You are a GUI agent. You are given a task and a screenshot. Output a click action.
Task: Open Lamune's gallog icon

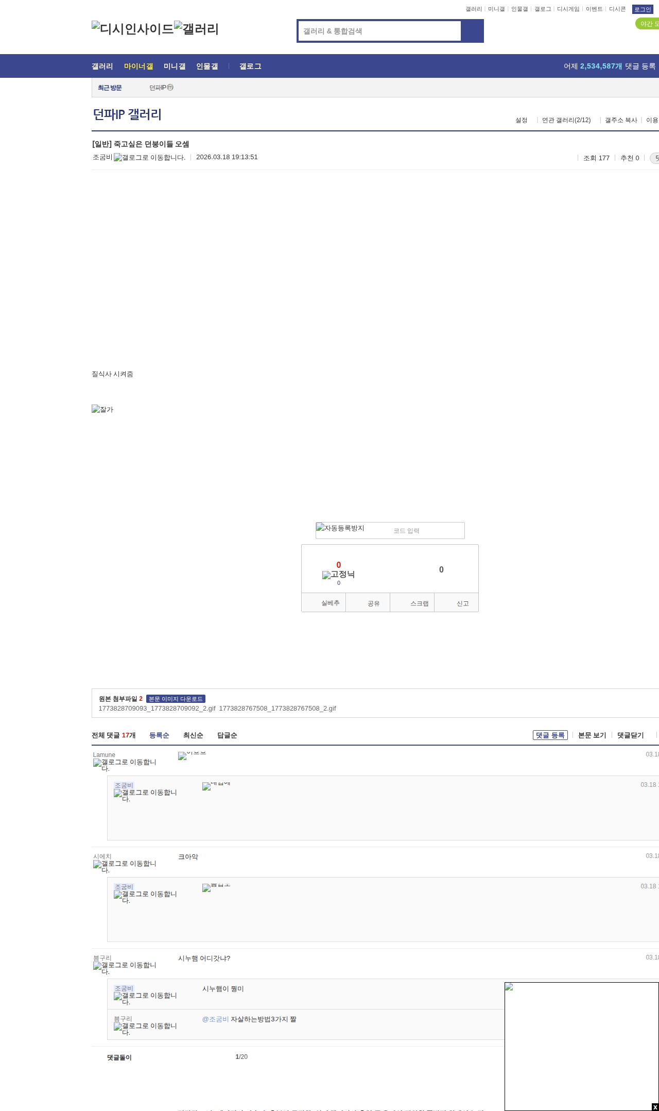125,765
